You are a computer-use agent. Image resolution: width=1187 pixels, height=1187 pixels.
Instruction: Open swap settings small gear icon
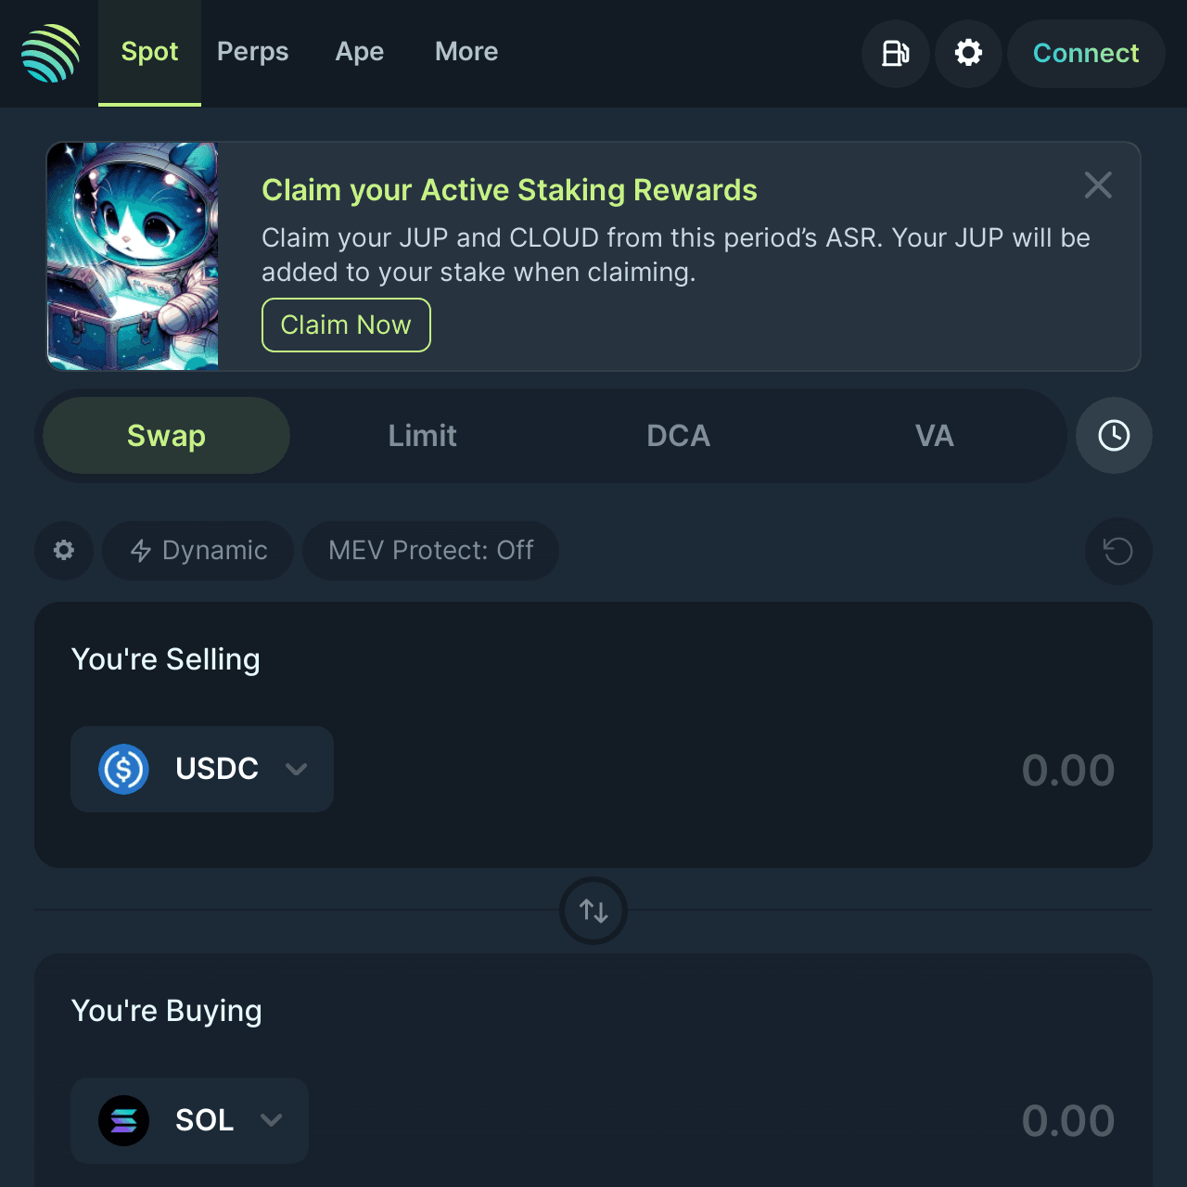coord(64,551)
